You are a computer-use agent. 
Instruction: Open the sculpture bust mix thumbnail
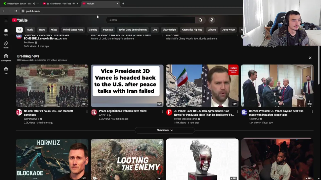click(x=202, y=159)
